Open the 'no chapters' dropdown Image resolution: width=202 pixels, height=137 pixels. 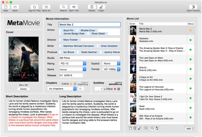(62, 89)
